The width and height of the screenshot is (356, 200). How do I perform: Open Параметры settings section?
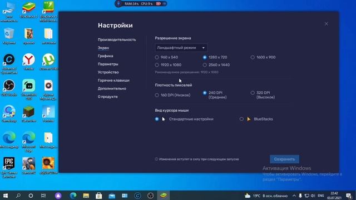[108, 64]
